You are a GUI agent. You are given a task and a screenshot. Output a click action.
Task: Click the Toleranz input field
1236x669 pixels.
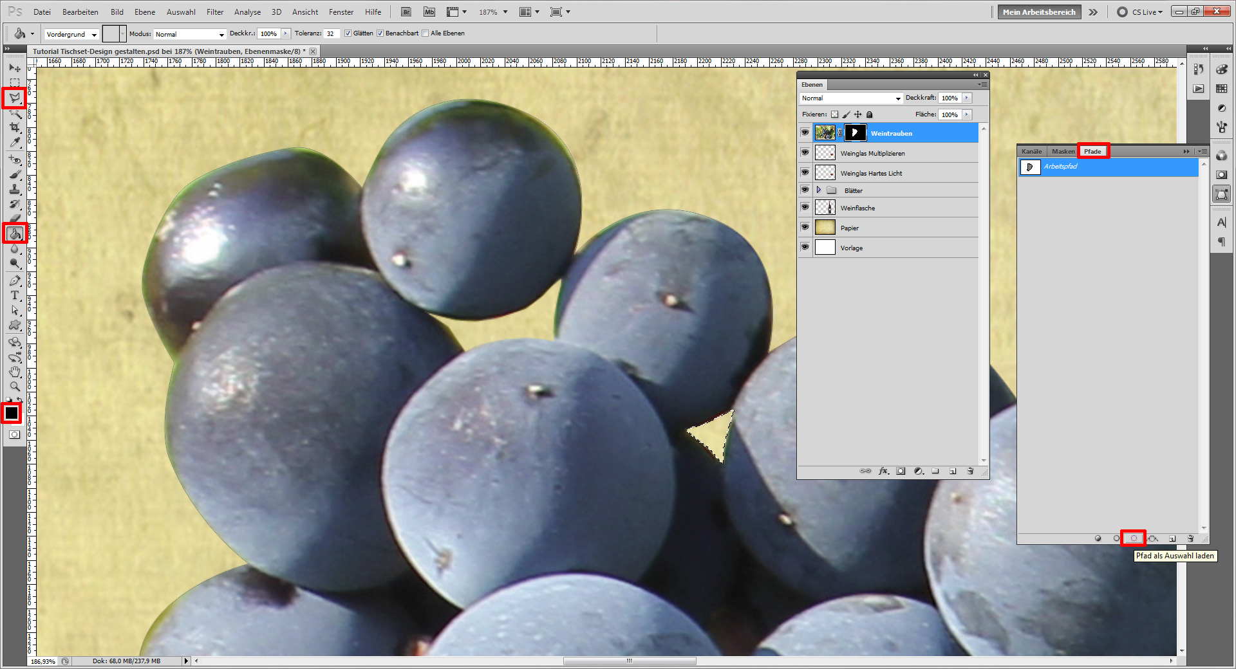click(x=331, y=34)
